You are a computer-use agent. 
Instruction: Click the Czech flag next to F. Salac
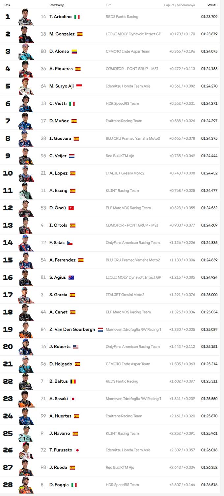70,243
